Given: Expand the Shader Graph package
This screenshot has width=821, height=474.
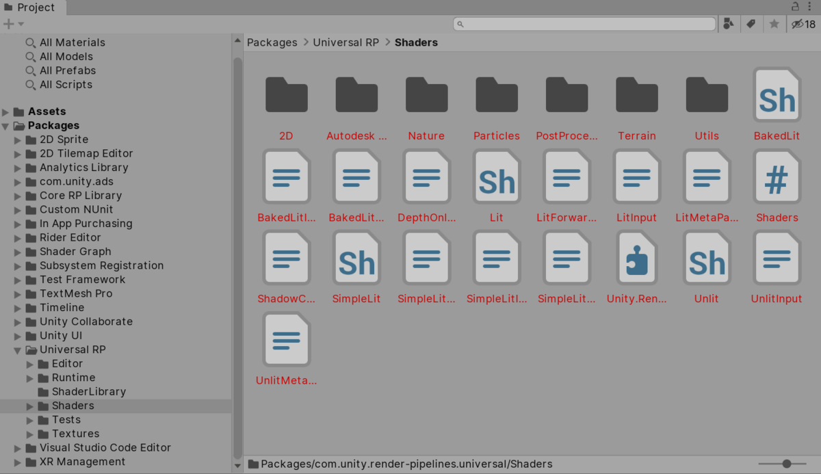Looking at the screenshot, I should [x=18, y=252].
